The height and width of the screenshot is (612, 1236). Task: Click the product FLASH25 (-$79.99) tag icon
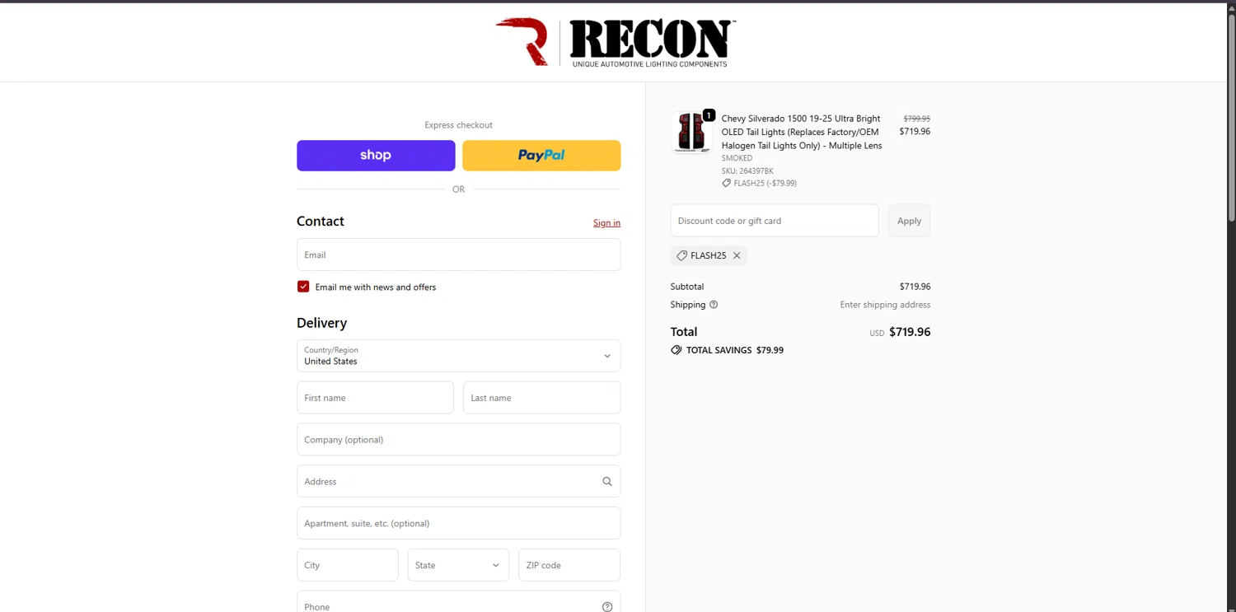coord(726,183)
